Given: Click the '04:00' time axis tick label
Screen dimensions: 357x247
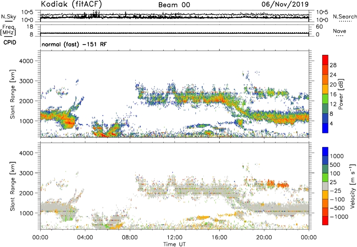Looking at the screenshot, I should pos(85,237).
